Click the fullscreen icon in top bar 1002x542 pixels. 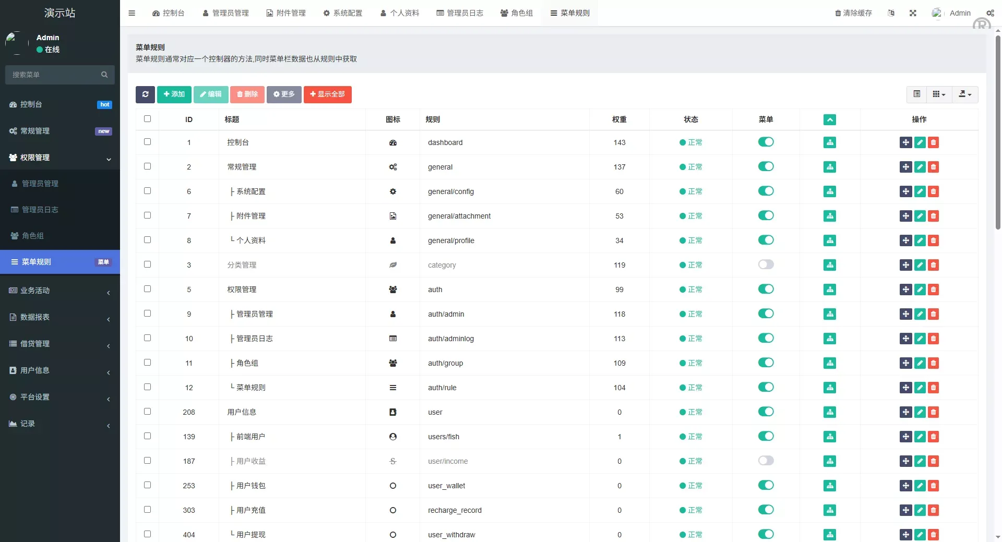pos(913,13)
